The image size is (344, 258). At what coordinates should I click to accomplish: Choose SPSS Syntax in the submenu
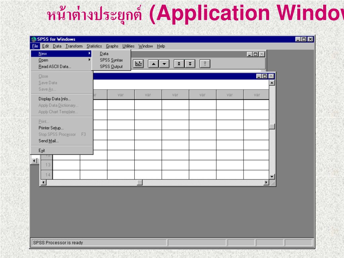coord(111,60)
